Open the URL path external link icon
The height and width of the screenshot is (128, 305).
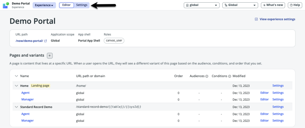click(46, 41)
